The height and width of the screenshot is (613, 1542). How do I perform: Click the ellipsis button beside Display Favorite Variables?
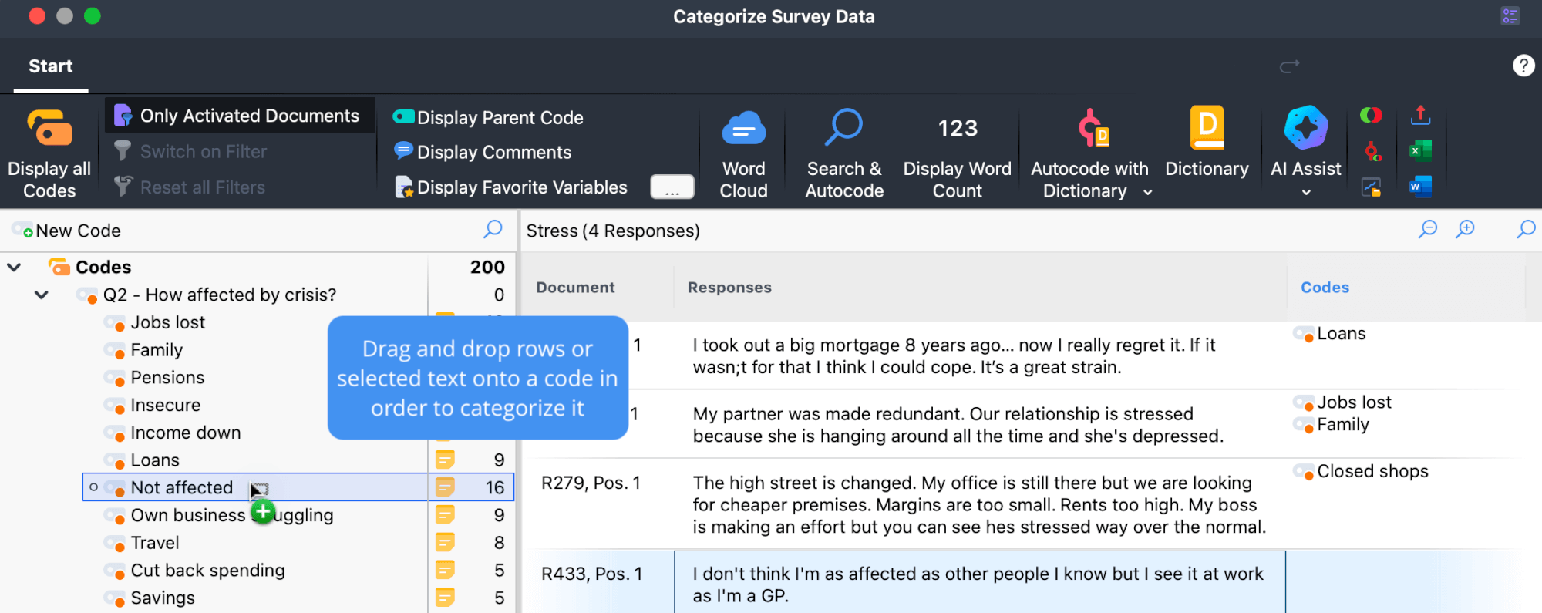tap(672, 187)
